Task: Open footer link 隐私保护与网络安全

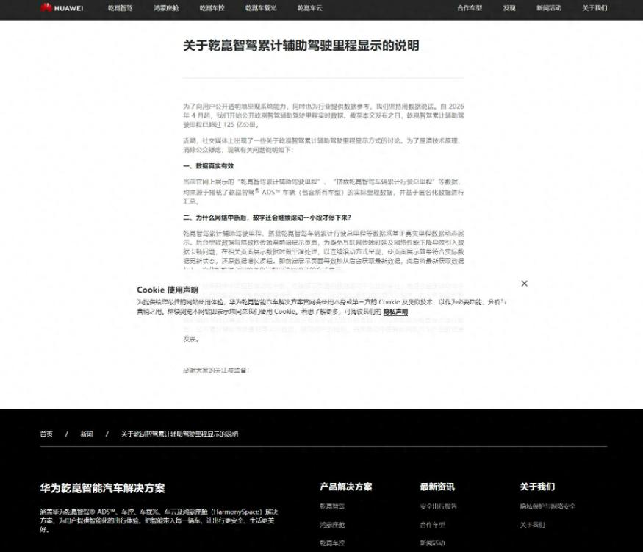Action: [548, 506]
